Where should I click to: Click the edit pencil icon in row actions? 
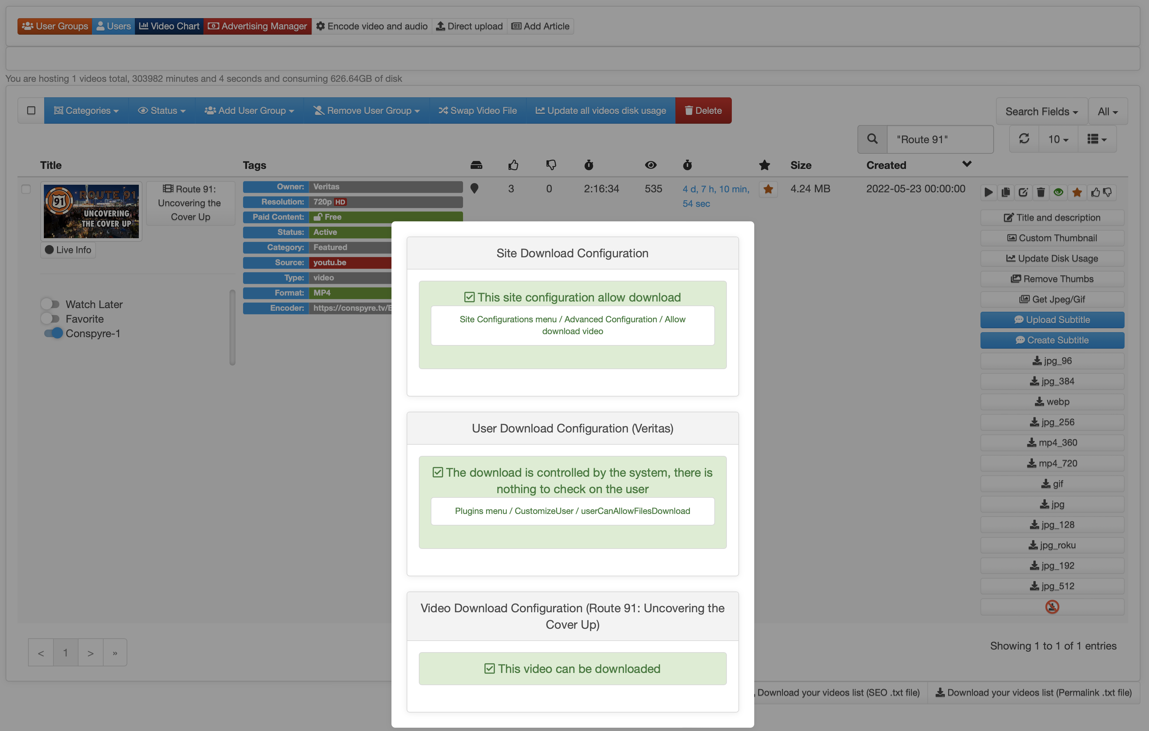[1023, 192]
